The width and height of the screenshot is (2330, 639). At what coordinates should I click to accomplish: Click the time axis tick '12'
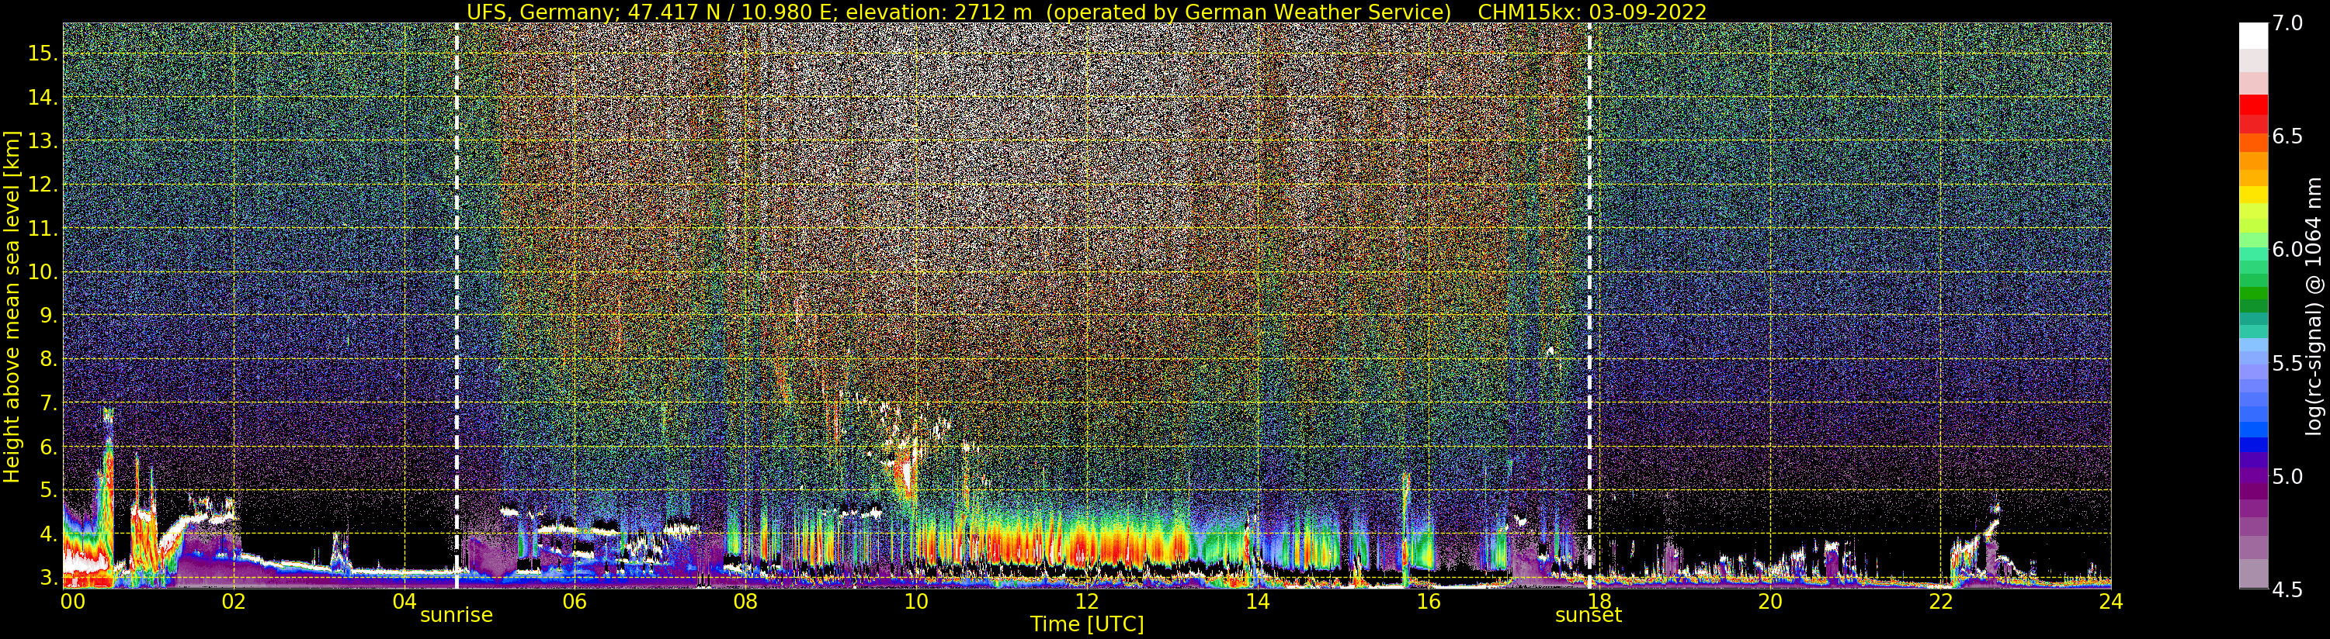(1086, 601)
